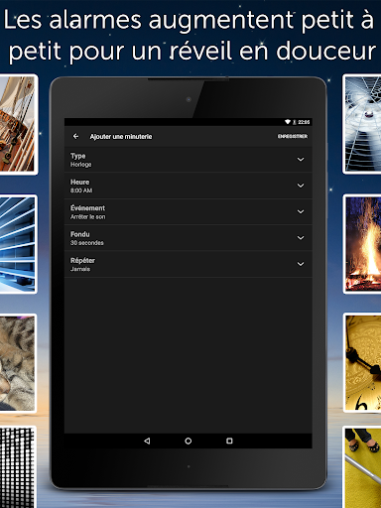
Task: Click the 'Horloge' type value
Action: [80, 165]
